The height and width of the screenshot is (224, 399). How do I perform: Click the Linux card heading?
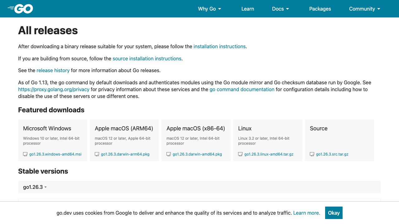coord(245,128)
